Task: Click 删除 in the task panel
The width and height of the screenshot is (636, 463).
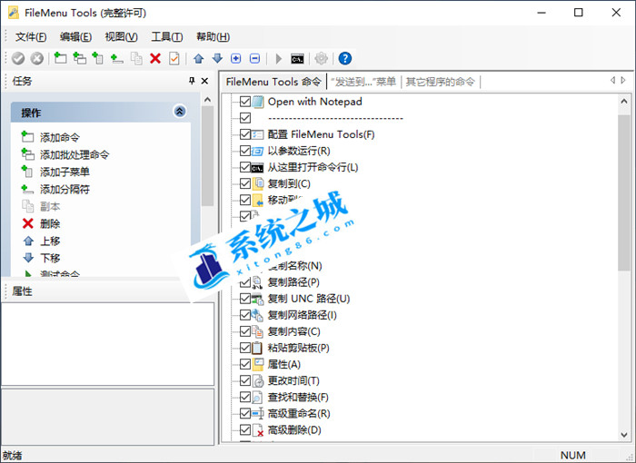Action: pos(50,223)
